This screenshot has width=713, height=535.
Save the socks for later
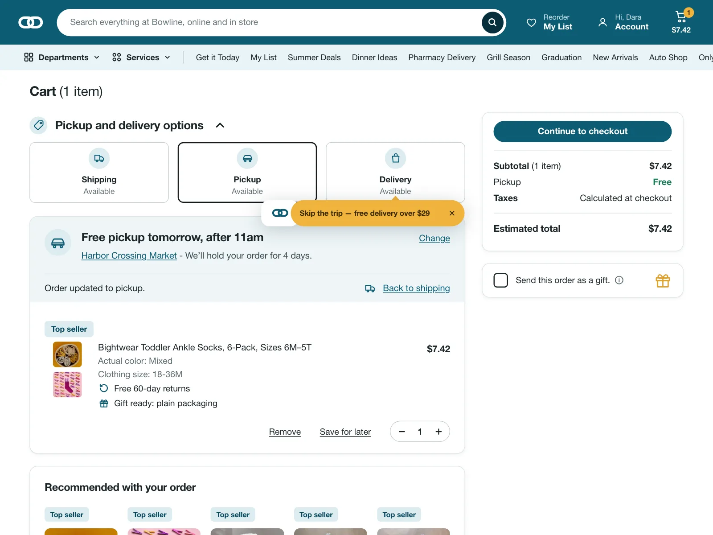(345, 432)
